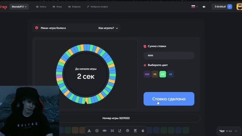Click the bomb icon in bottom toolbar

point(143,131)
